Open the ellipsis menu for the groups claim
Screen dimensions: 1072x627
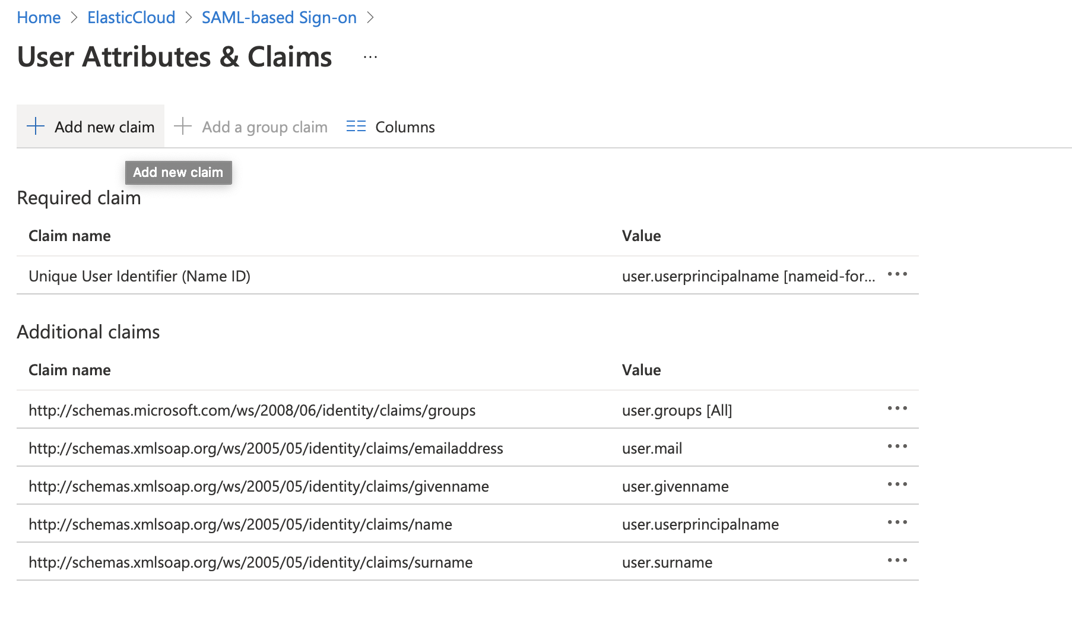click(x=897, y=408)
